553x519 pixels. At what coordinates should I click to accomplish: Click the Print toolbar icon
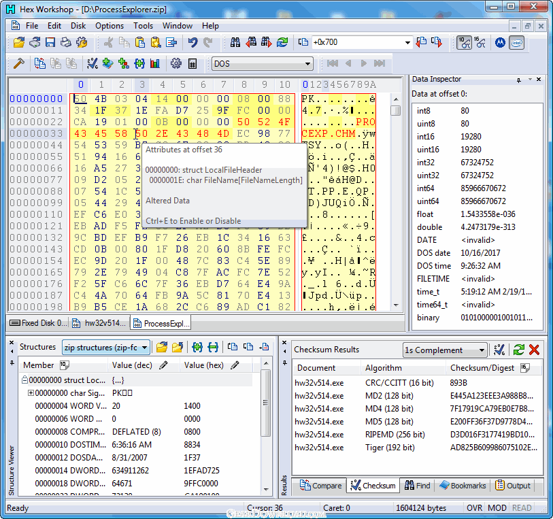65,43
